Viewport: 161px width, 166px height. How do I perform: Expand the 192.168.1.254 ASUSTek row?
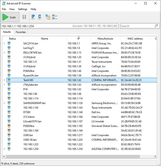point(4,149)
